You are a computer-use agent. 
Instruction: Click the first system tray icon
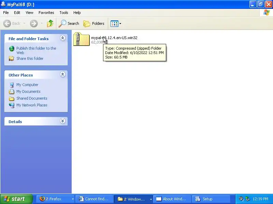(241, 199)
